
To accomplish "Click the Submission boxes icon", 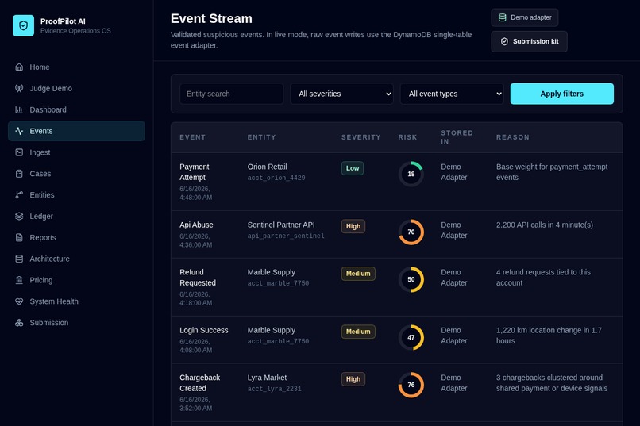I will [19, 322].
